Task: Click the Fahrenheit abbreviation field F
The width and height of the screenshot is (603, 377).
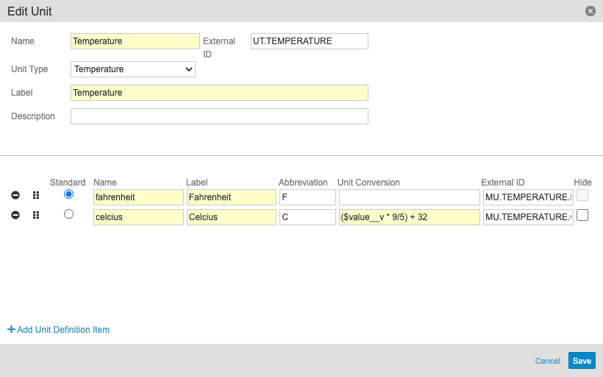Action: [x=307, y=197]
